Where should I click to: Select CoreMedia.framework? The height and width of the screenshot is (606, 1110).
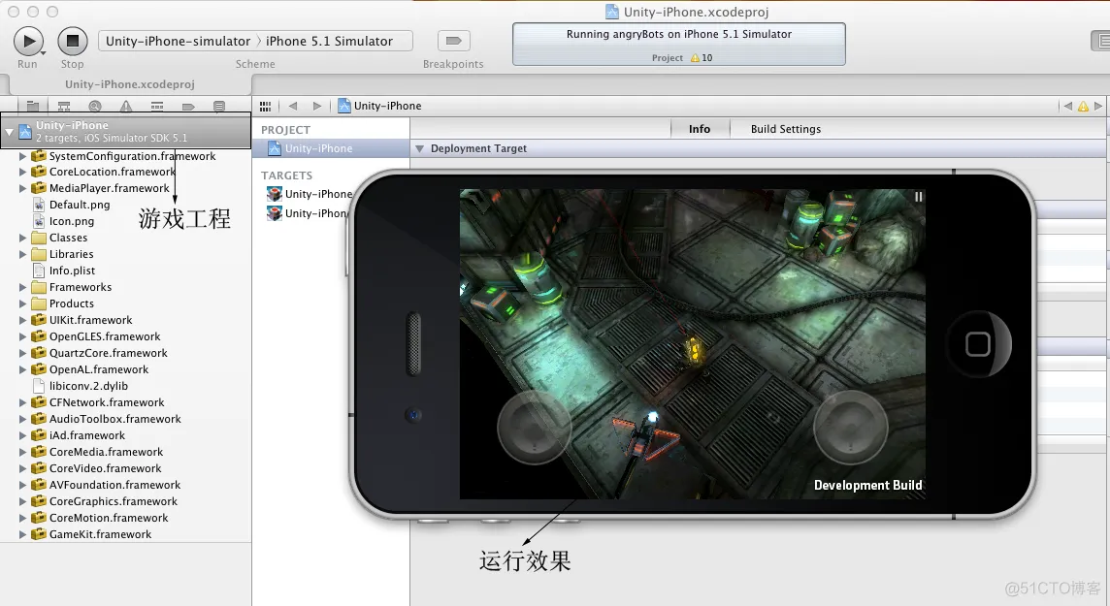click(x=106, y=452)
